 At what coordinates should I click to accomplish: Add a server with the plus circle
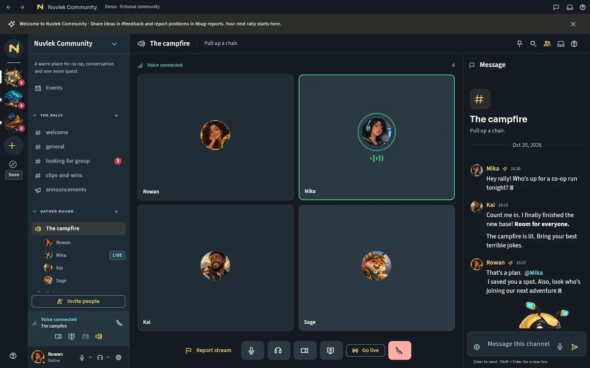tap(13, 146)
